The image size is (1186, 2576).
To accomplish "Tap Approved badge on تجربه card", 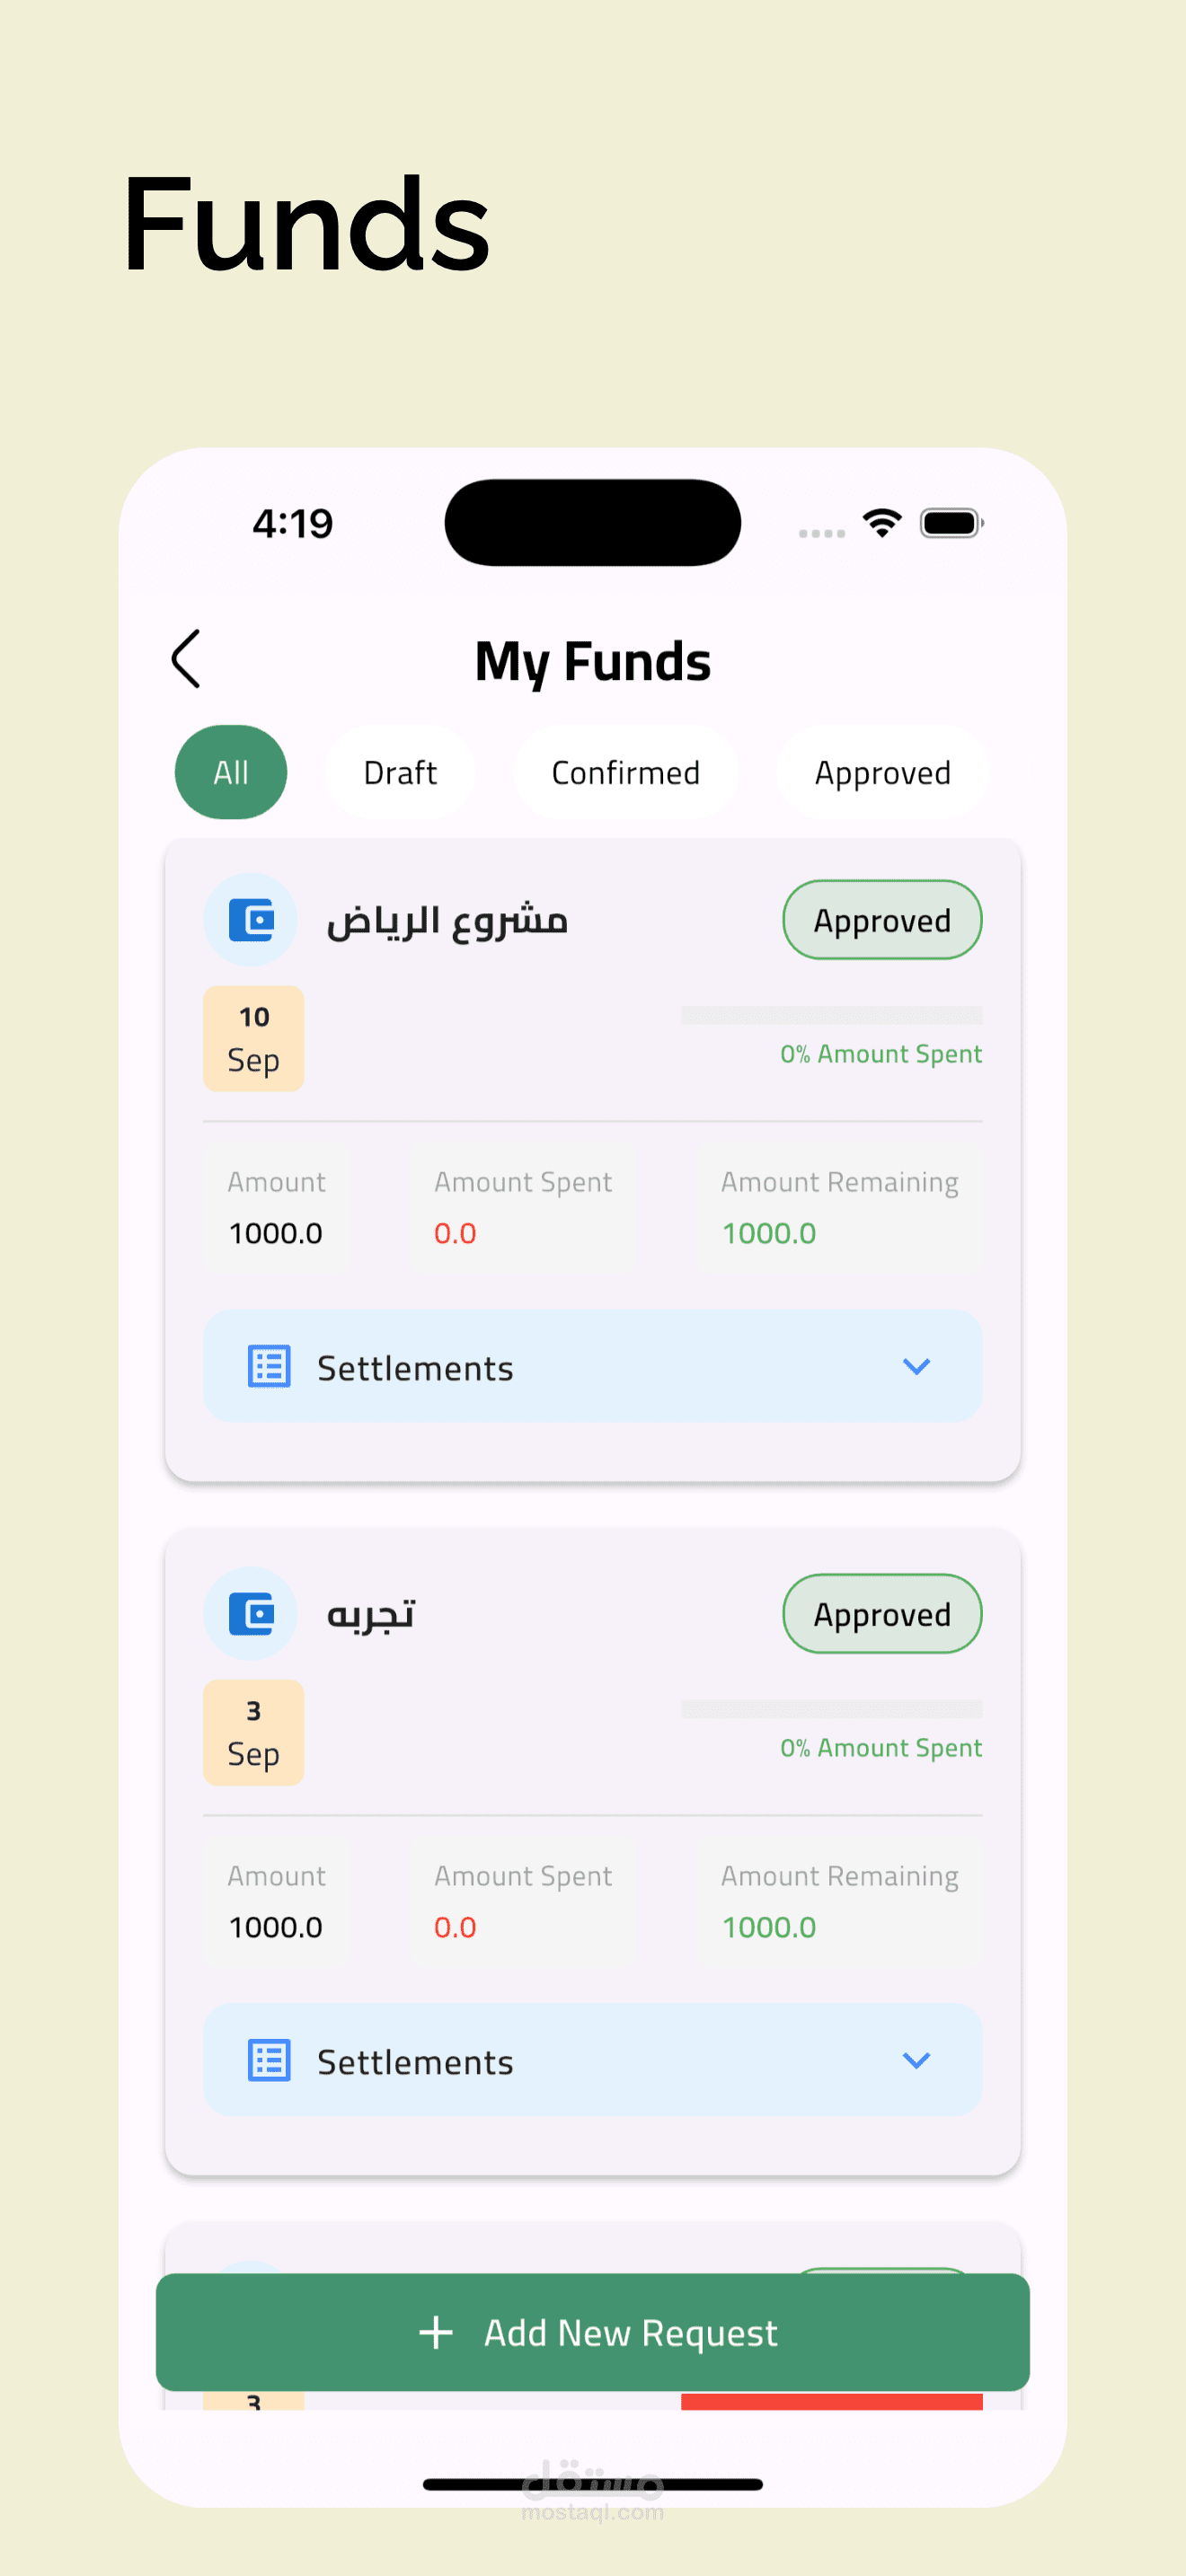I will click(882, 1614).
